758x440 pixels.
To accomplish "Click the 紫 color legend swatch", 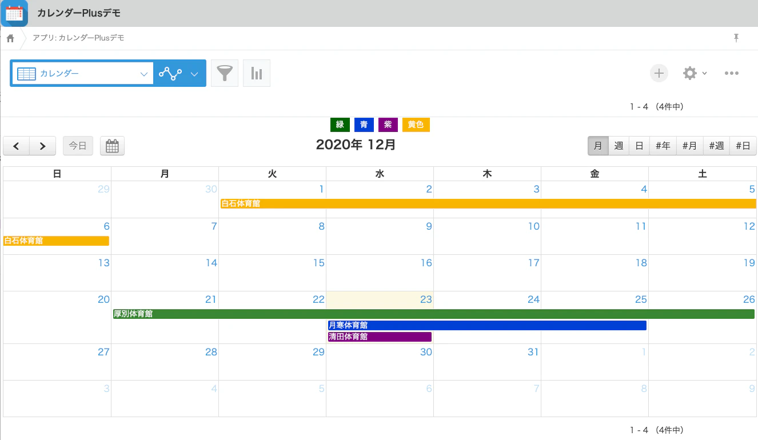I will 388,125.
